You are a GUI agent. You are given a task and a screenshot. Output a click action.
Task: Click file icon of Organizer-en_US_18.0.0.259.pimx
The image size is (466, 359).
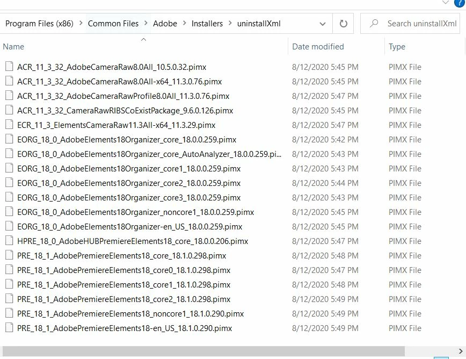pos(9,226)
